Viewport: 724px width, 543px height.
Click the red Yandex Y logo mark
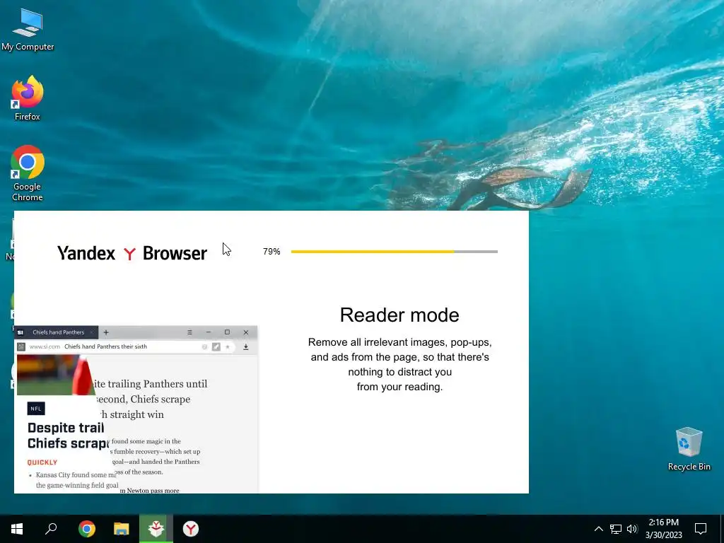click(130, 254)
